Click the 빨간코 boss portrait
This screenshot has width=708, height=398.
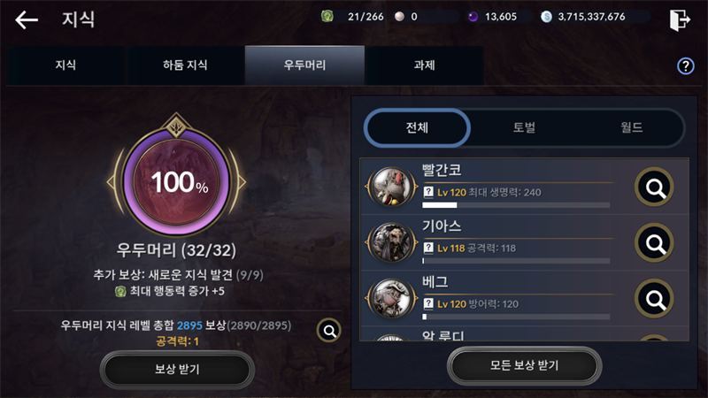(391, 187)
